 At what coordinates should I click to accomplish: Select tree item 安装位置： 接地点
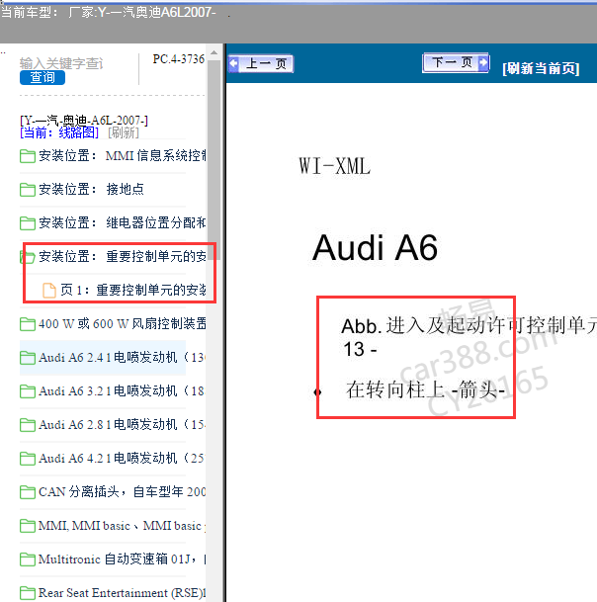91,189
